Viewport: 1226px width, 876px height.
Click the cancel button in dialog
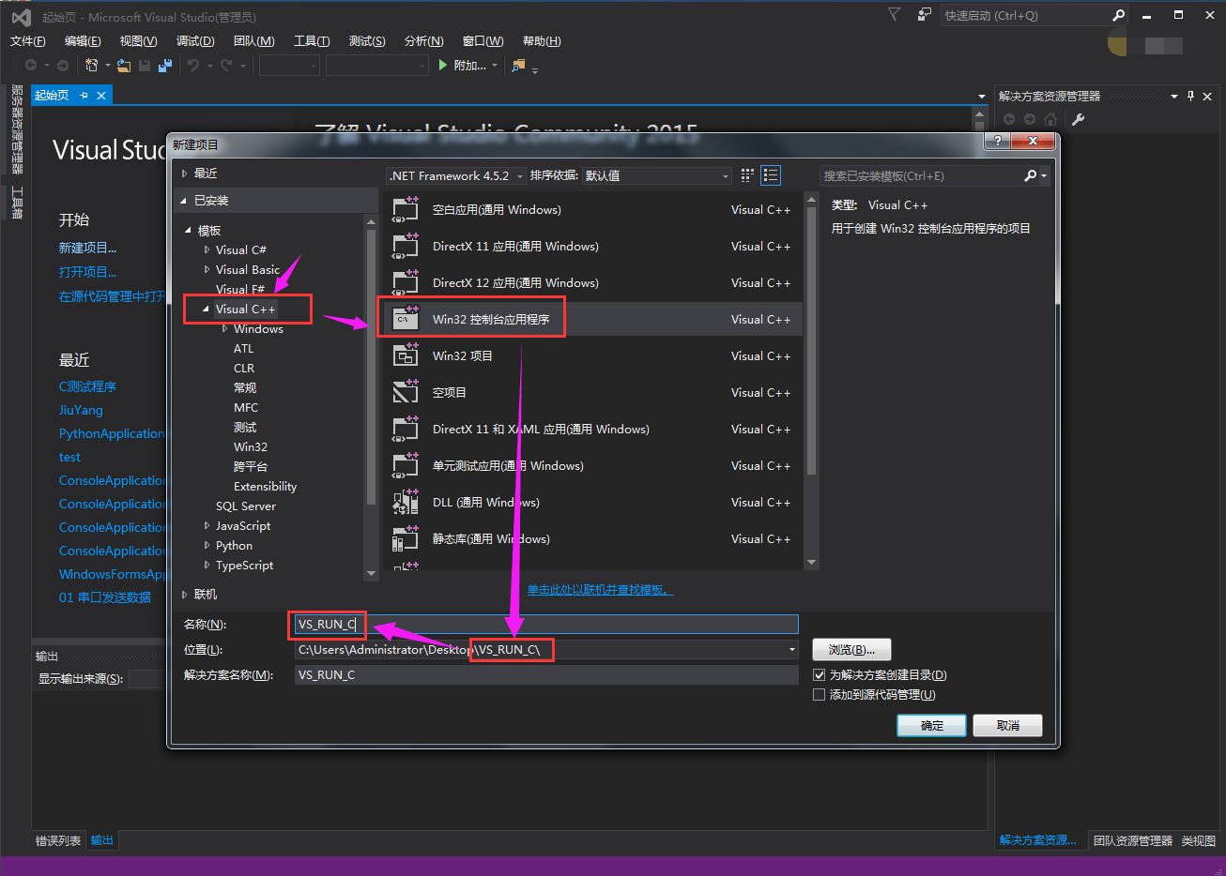[x=1008, y=726]
